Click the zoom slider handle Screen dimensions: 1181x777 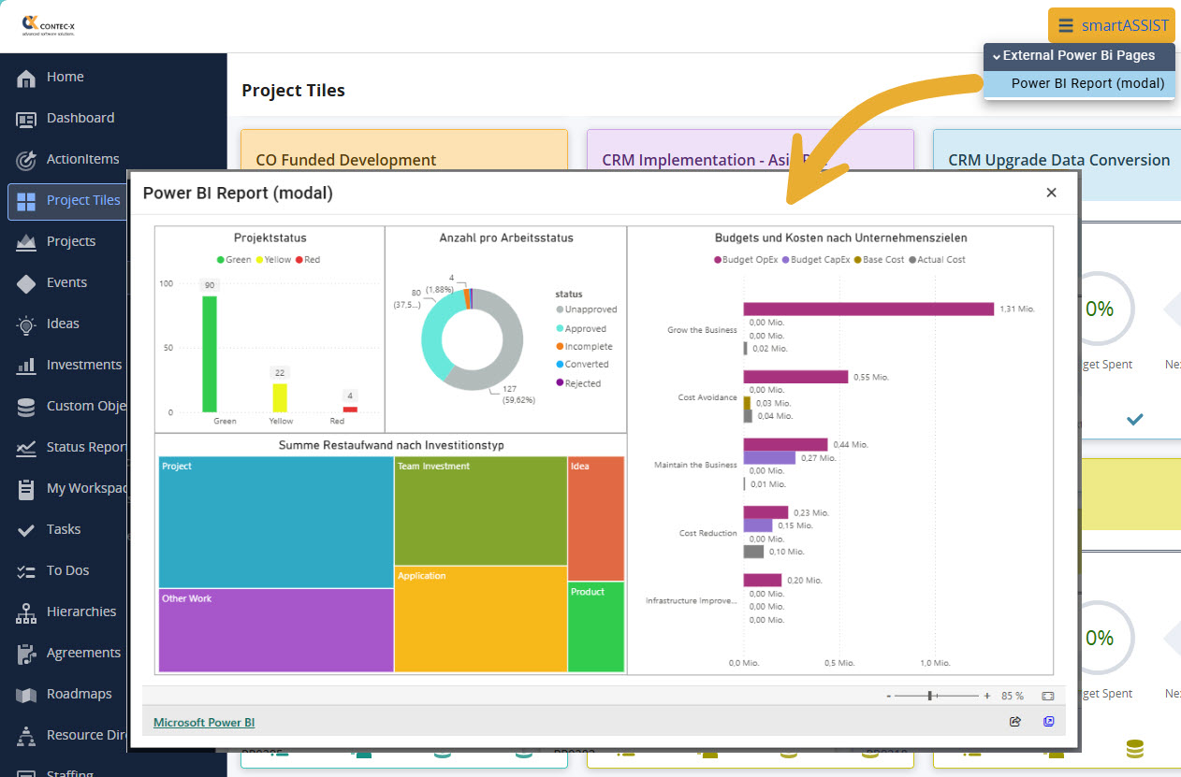[930, 696]
